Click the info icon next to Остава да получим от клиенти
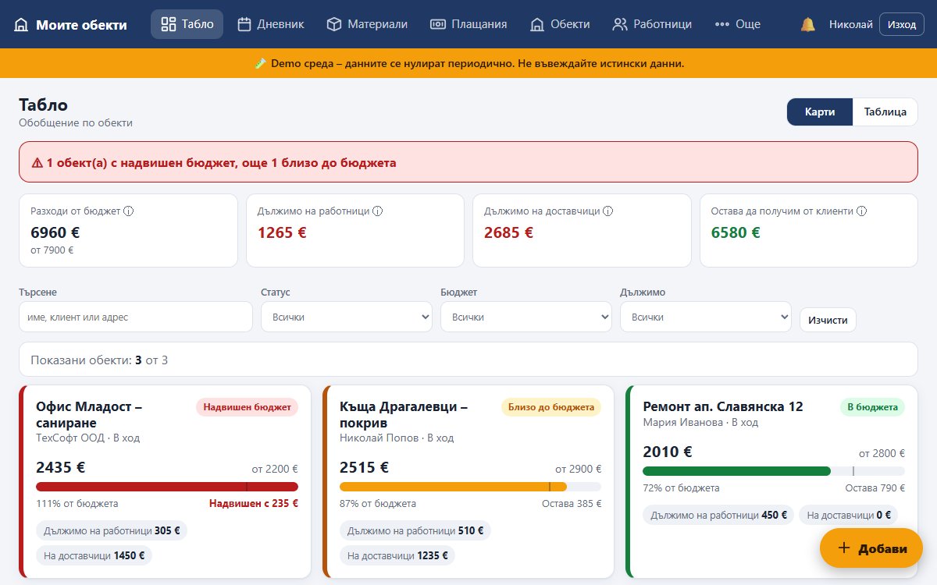Image resolution: width=937 pixels, height=585 pixels. pos(862,211)
